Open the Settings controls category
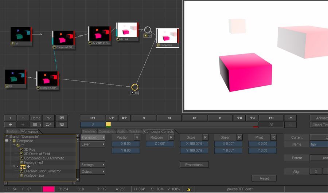 point(93,165)
